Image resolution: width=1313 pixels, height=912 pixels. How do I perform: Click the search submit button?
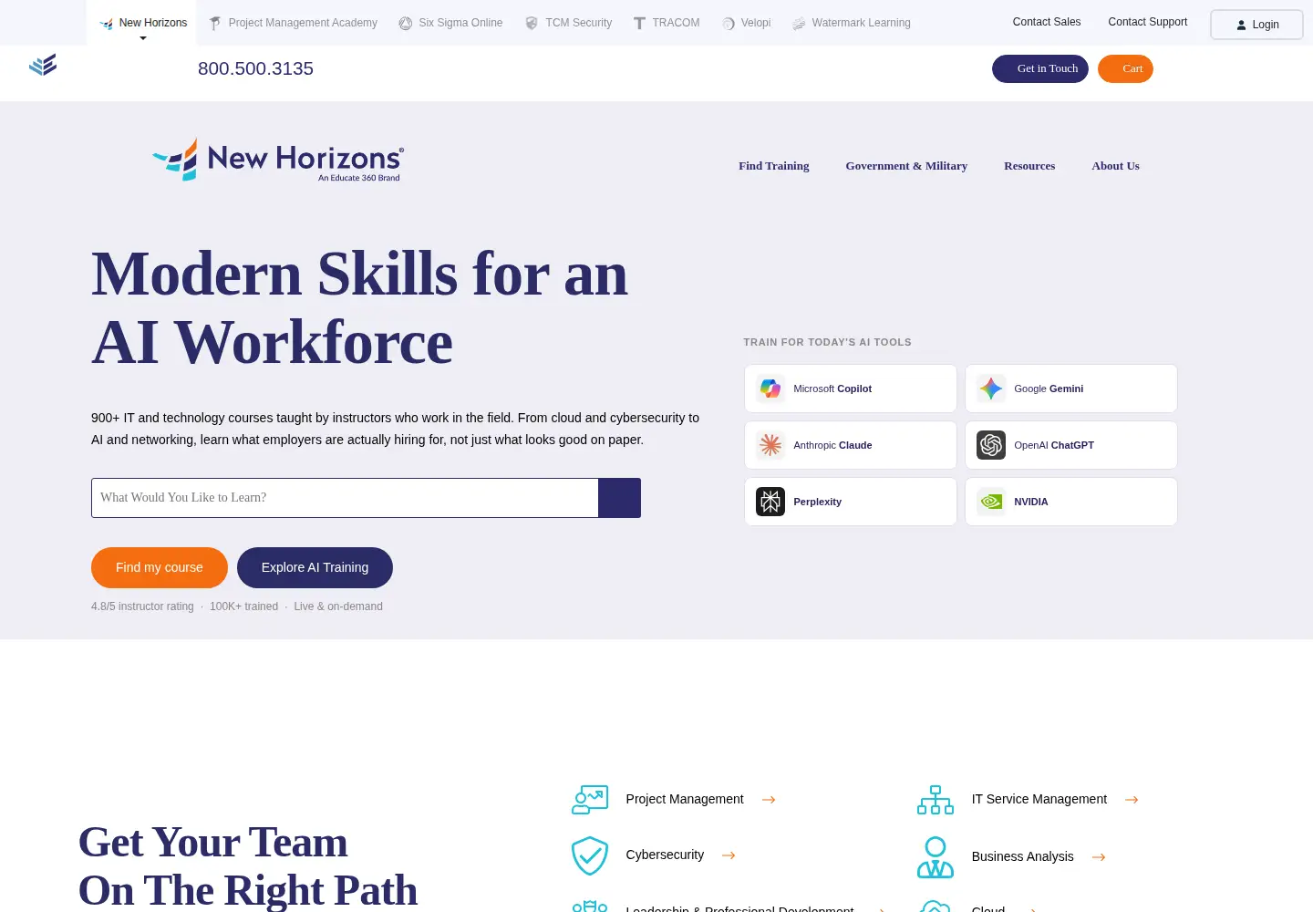coord(619,498)
